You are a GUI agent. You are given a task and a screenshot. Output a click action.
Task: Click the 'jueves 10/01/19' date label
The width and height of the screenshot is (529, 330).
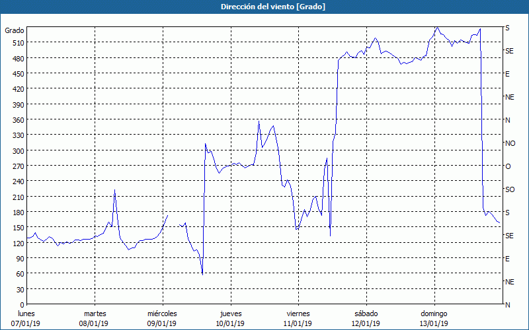click(231, 319)
